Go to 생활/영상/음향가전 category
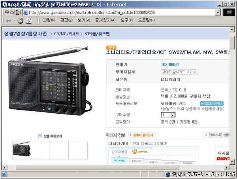The width and height of the screenshot is (237, 179). click(x=26, y=34)
